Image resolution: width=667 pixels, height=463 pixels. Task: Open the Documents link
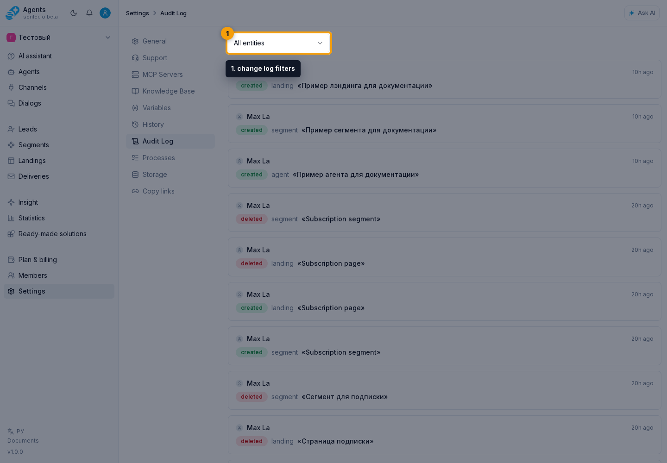[23, 441]
